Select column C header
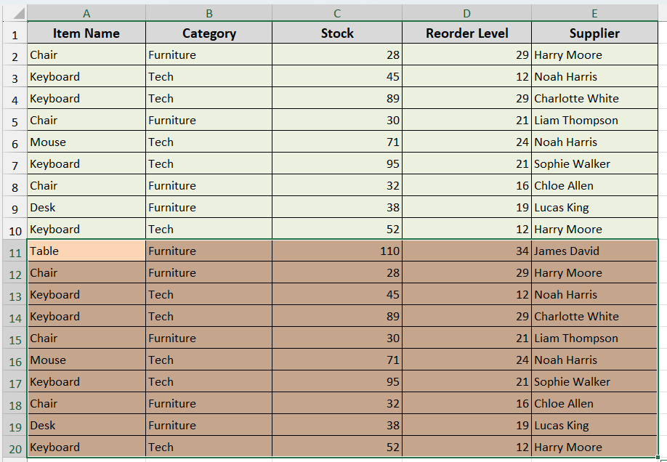The width and height of the screenshot is (667, 462). [x=337, y=13]
